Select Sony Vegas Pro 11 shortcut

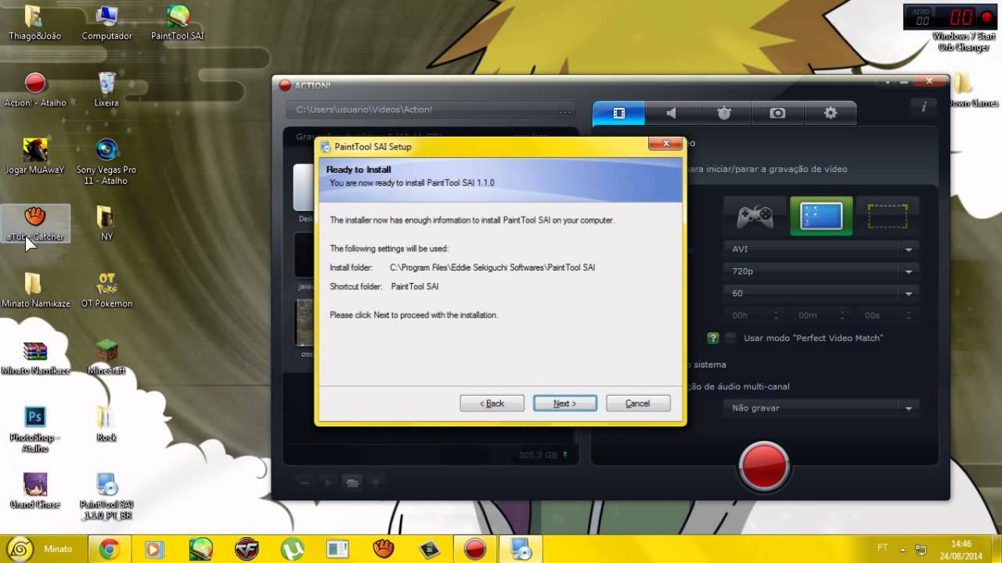click(106, 162)
